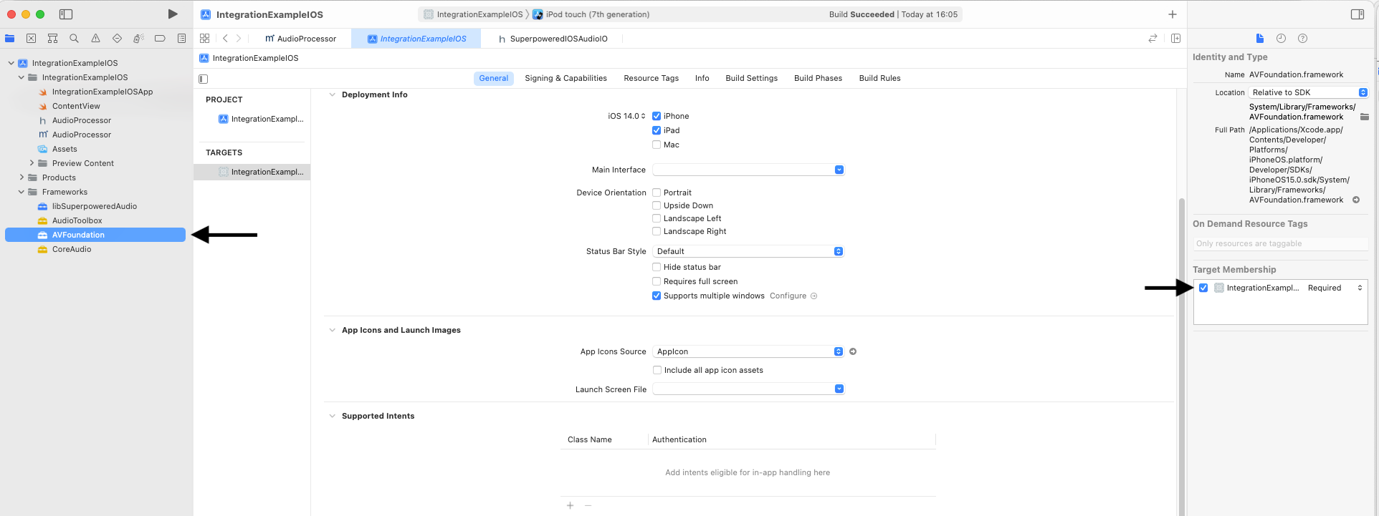1379x516 pixels.
Task: Enable Landscape Right orientation
Action: point(657,231)
